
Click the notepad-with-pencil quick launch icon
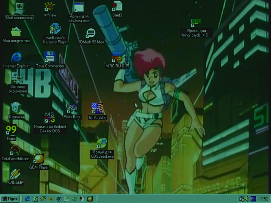pos(66,199)
